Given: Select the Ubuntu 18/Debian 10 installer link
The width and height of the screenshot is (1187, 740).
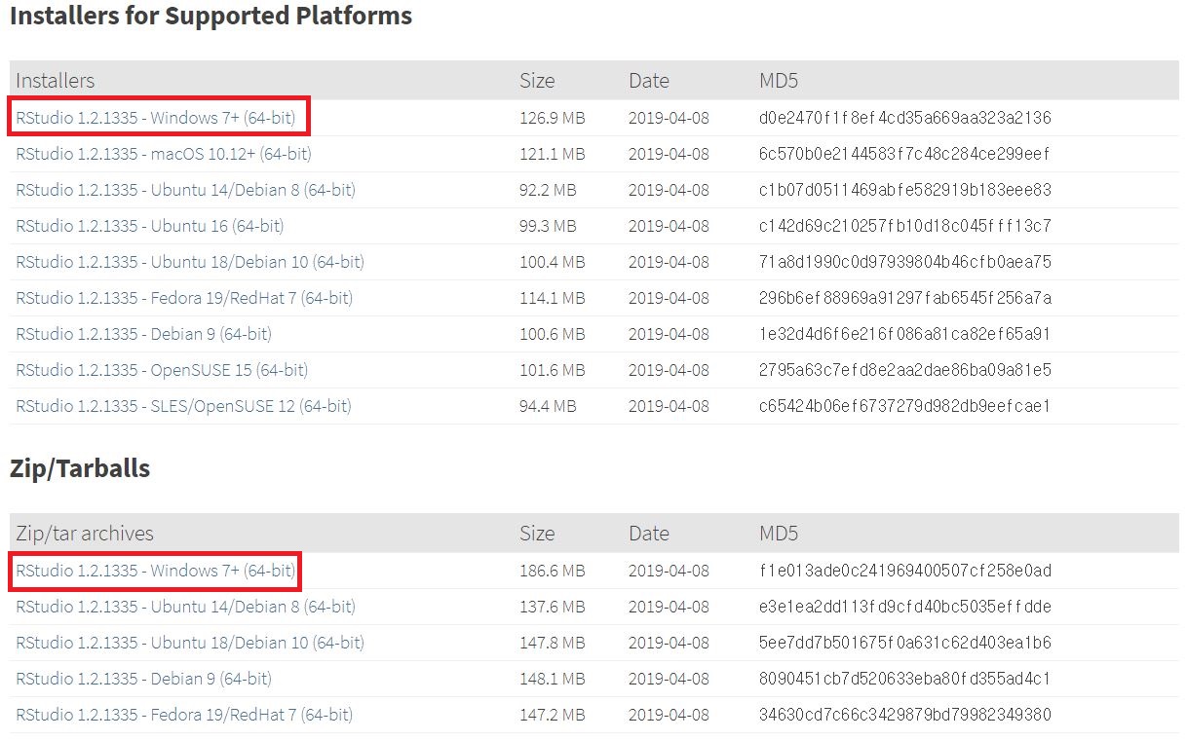Looking at the screenshot, I should [x=190, y=262].
